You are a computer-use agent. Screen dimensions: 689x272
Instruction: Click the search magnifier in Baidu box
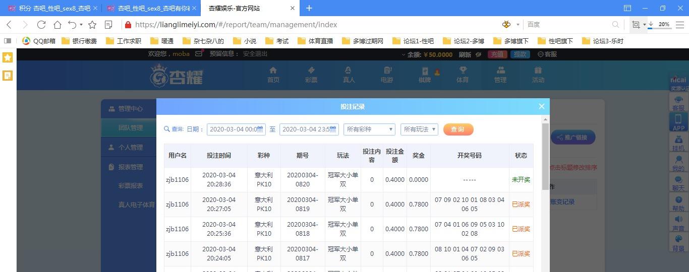615,24
